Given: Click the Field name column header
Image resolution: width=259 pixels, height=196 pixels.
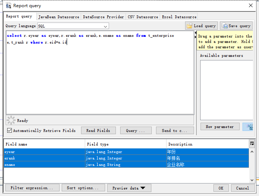Looking at the screenshot, I should (44, 144).
